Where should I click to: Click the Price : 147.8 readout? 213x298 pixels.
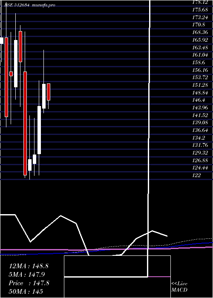point(29,283)
